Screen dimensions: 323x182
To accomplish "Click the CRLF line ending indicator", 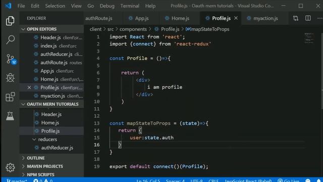I will pos(213,180).
